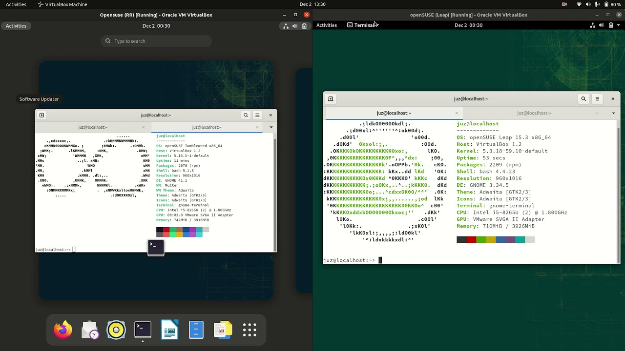Click Activities in the RR VM
625x351 pixels.
(x=16, y=26)
